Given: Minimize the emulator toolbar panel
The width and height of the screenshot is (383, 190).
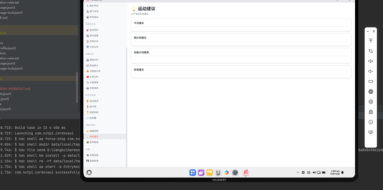Looking at the screenshot, I should point(368,31).
